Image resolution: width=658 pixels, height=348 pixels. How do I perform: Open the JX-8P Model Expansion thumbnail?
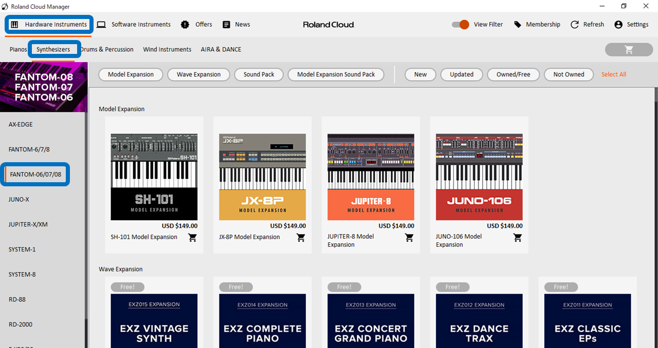point(263,177)
